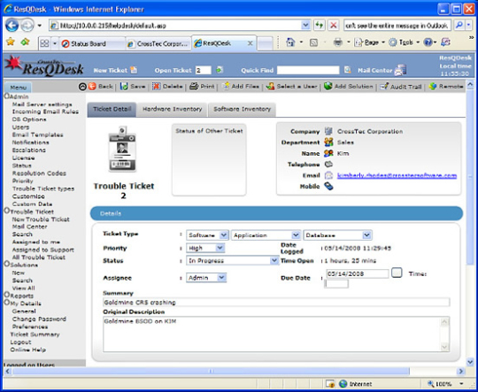Toggle the Admin menu section circle
Viewport: 478px width, 392px height.
click(x=7, y=96)
